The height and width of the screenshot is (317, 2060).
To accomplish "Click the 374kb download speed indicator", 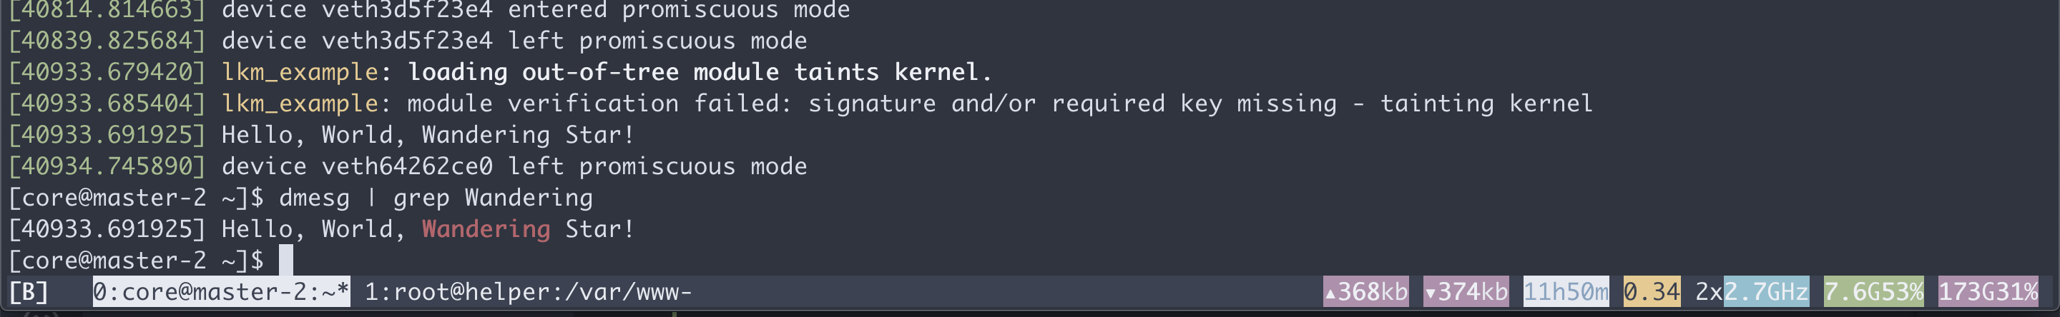I will point(1466,292).
